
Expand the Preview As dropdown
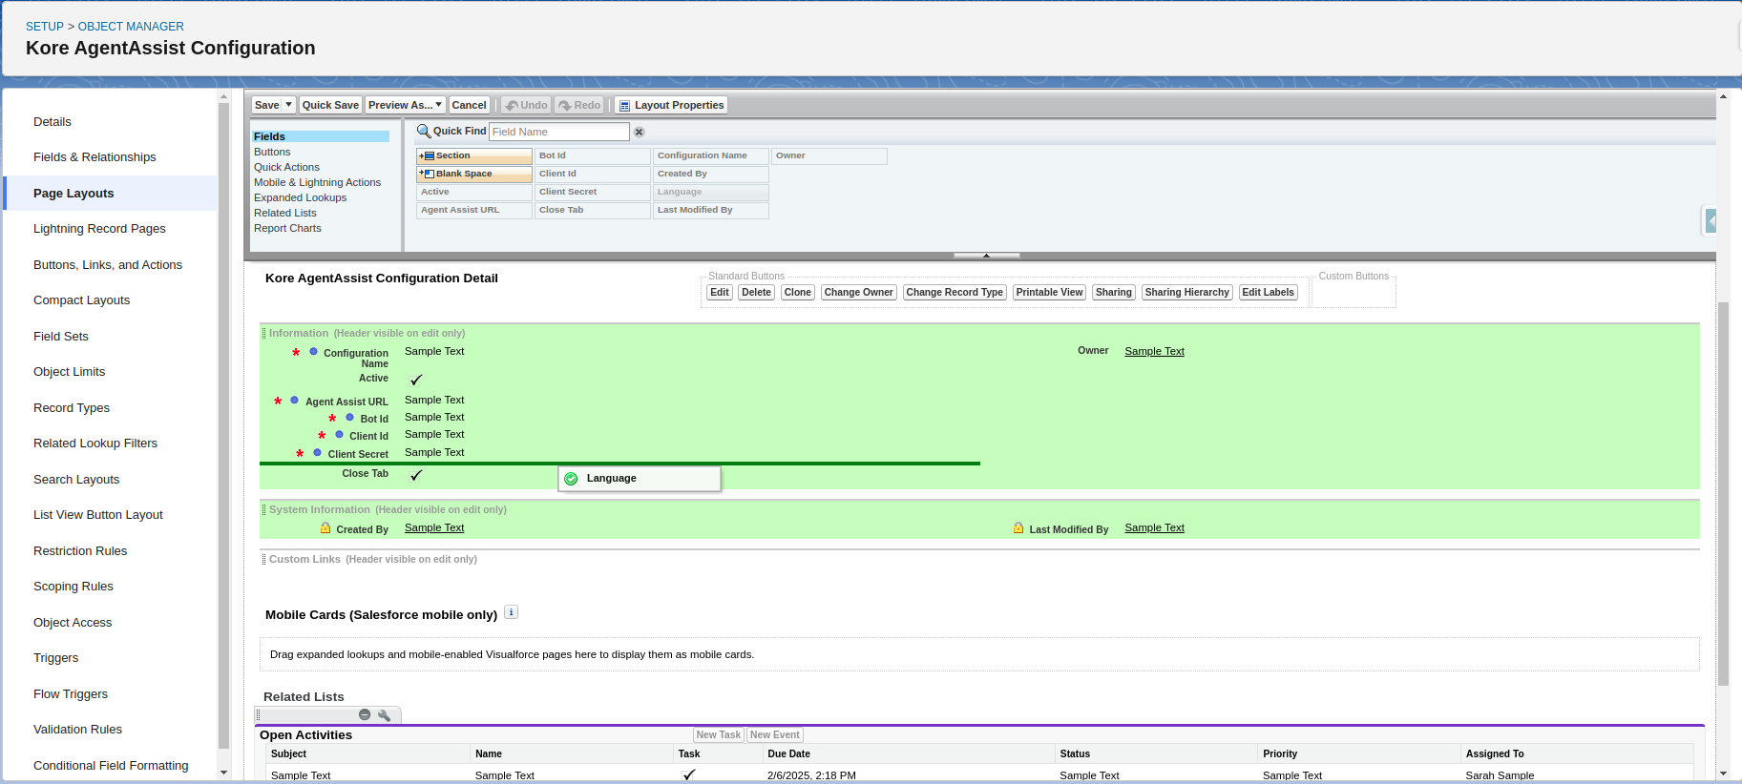(x=438, y=105)
